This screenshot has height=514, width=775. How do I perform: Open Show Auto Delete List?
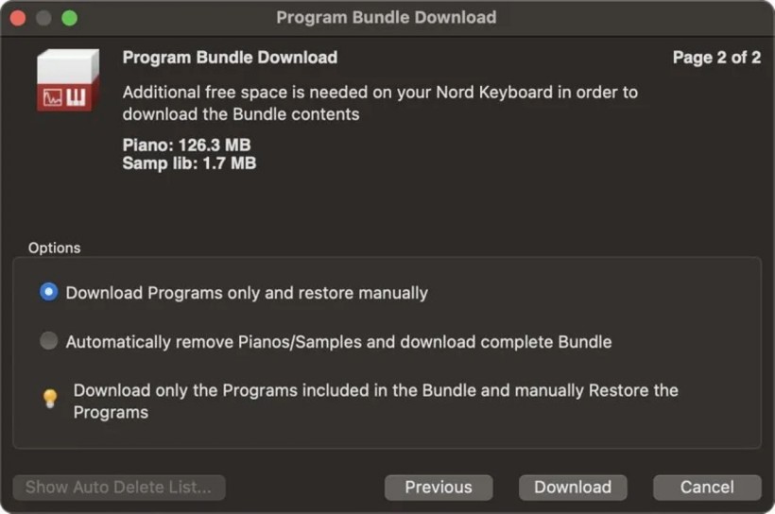click(119, 488)
